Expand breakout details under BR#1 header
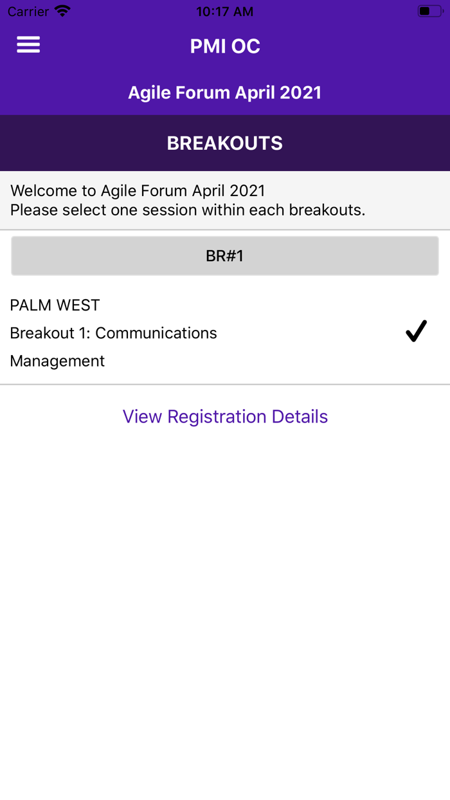 [224, 255]
